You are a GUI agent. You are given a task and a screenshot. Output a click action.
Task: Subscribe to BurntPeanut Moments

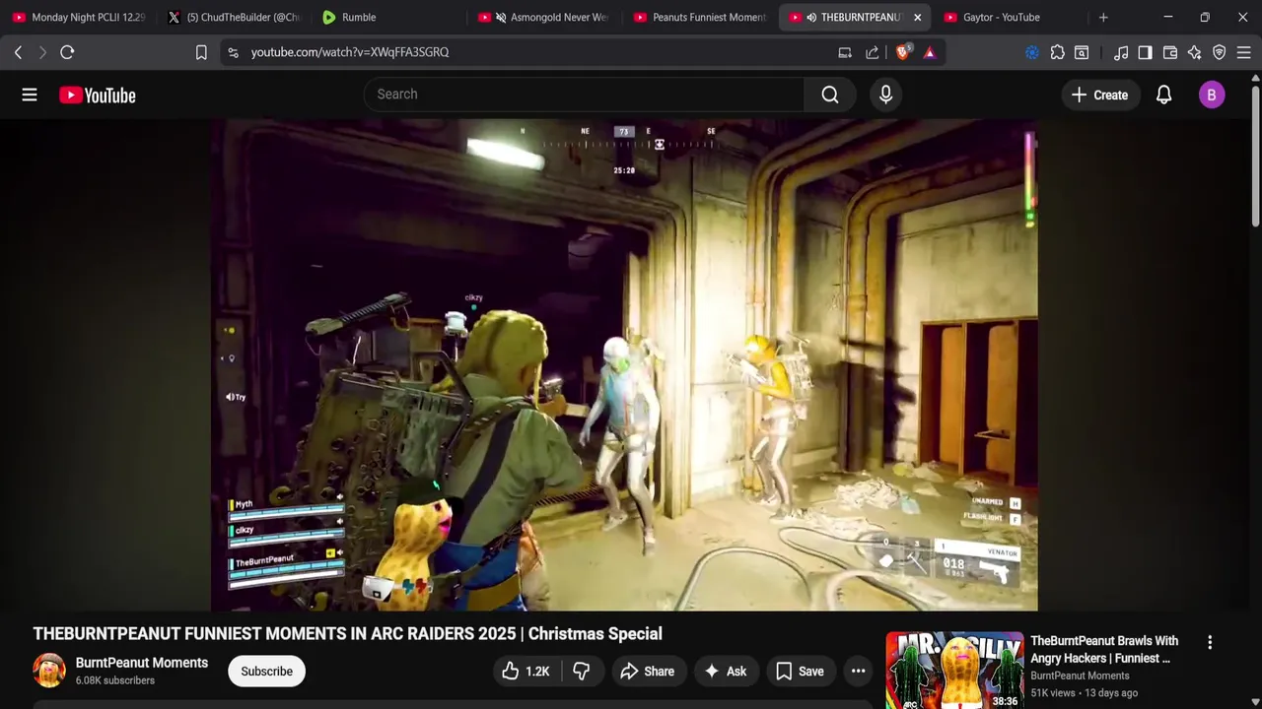[x=266, y=672]
